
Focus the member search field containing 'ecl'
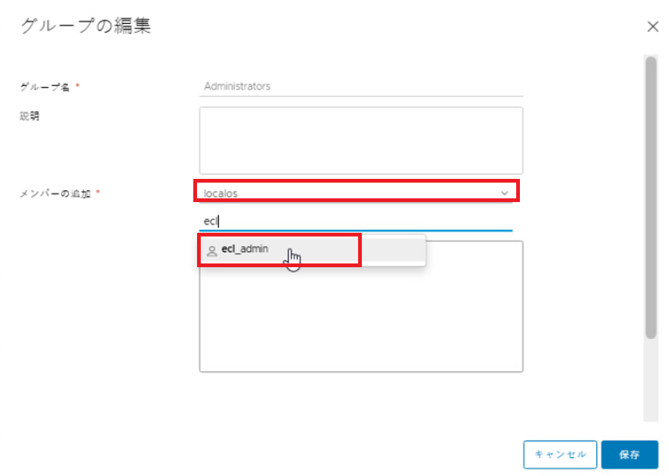point(356,221)
